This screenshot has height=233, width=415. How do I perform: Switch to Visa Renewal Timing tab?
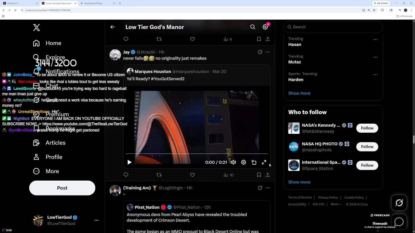click(x=97, y=3)
